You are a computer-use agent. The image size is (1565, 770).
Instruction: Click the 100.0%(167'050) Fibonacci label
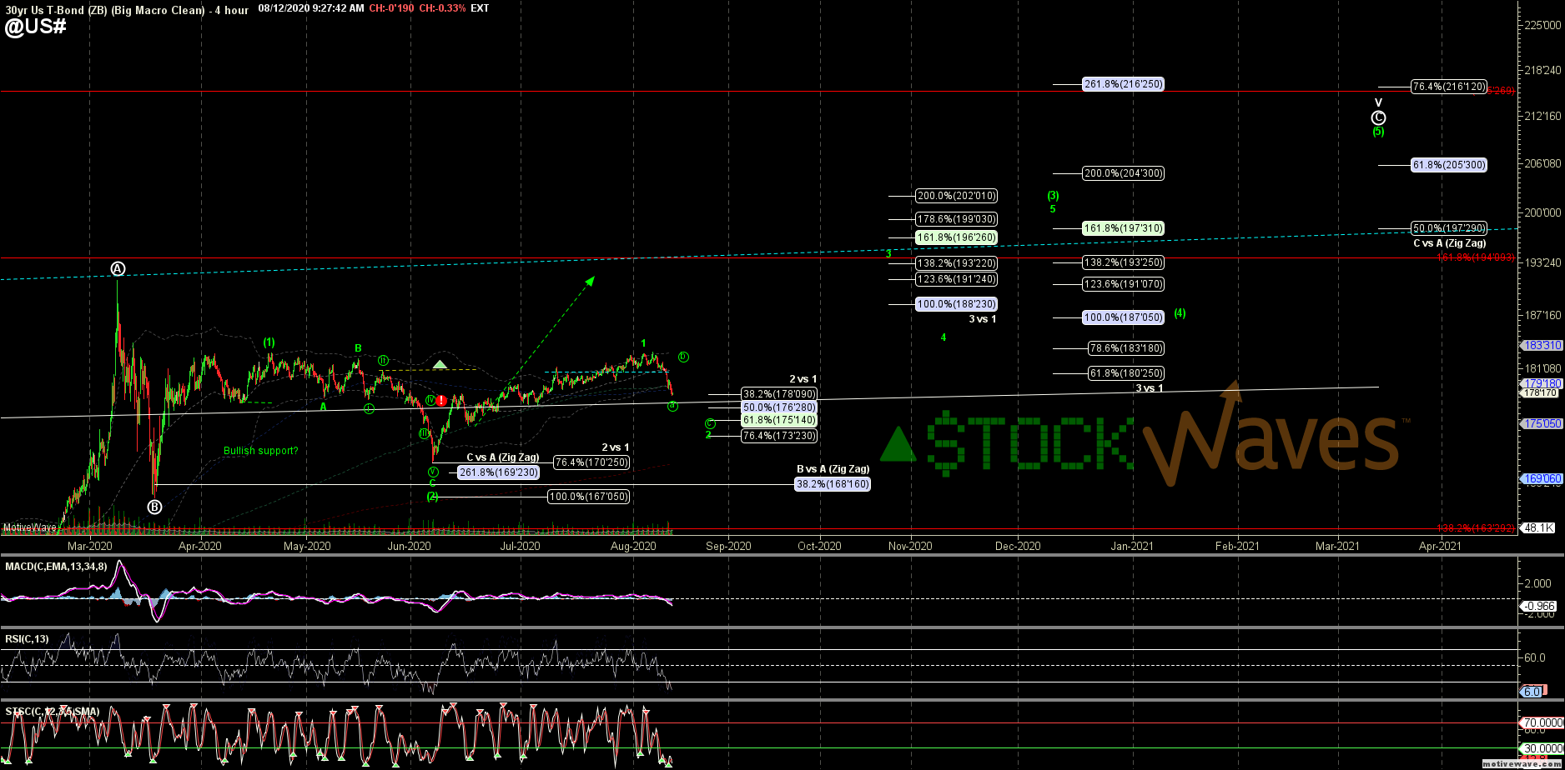point(588,497)
